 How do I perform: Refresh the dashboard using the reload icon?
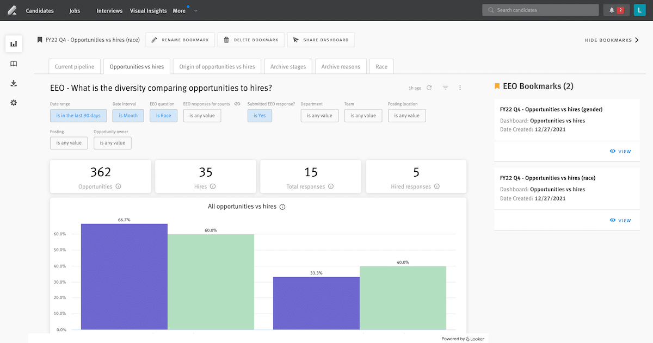click(429, 88)
